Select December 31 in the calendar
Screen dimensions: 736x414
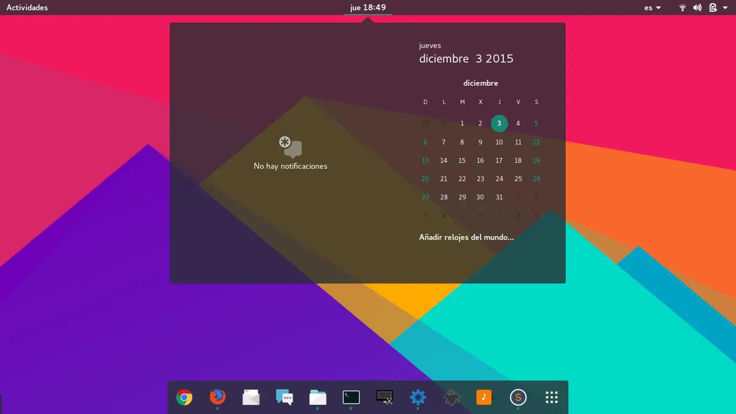499,197
